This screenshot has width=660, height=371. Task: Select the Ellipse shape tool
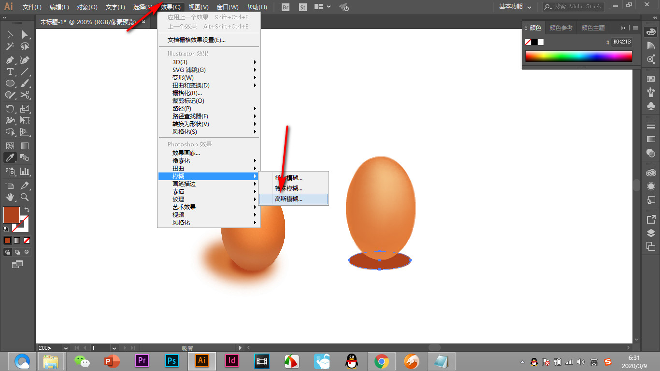[x=10, y=83]
